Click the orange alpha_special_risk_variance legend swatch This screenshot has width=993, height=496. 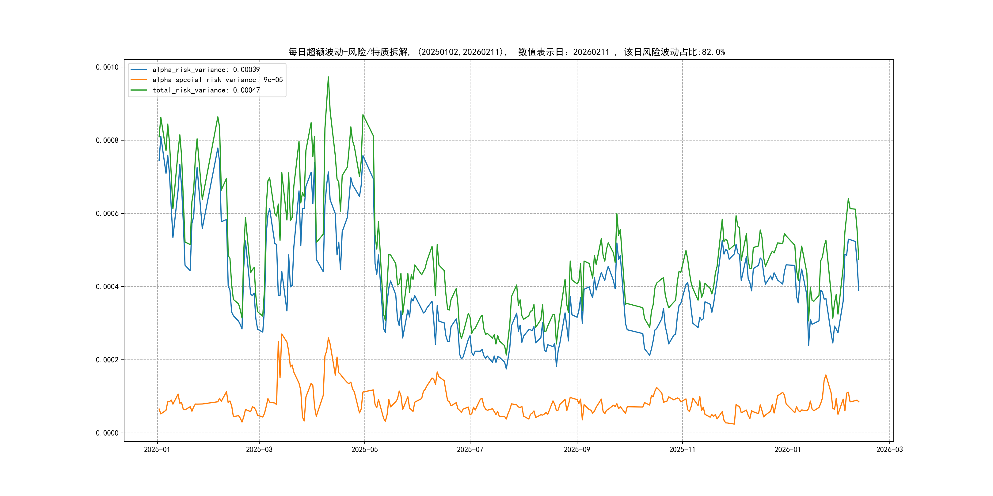click(139, 80)
